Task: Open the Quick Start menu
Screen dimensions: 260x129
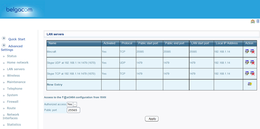Action: (17, 39)
